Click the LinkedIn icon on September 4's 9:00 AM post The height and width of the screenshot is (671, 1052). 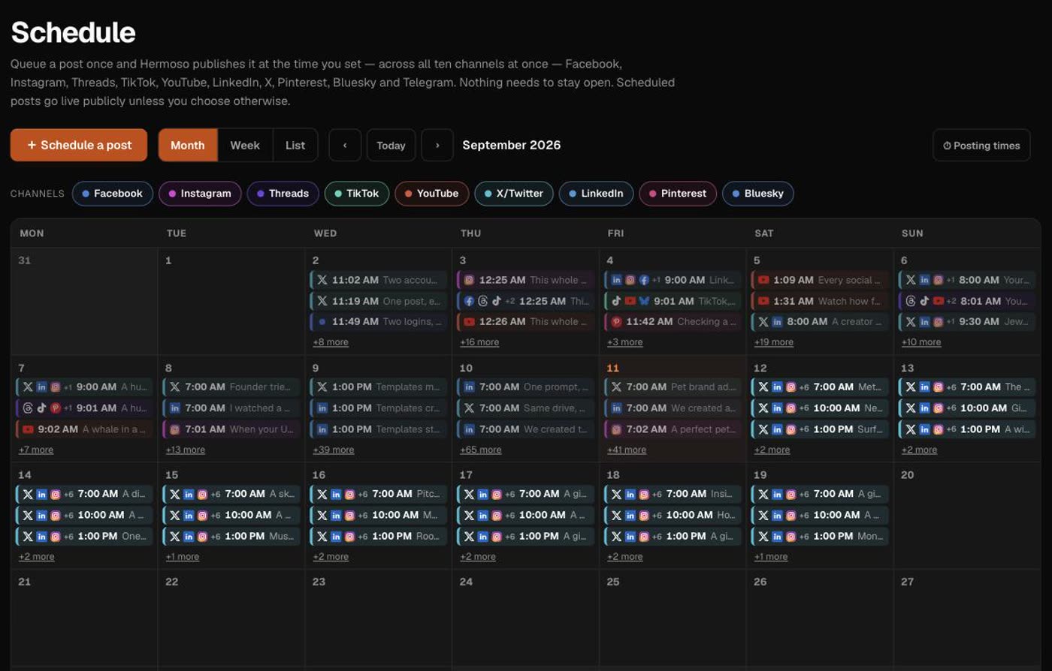616,280
